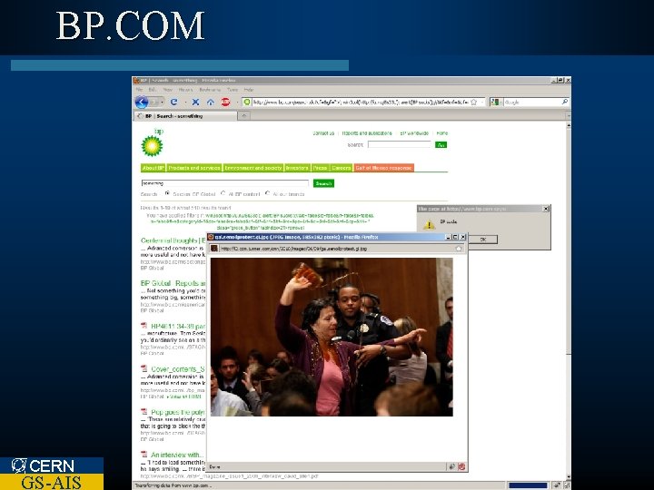This screenshot has width=654, height=490.
Task: Click PDF icon beside 'Pop goes the' result
Action: (x=144, y=412)
